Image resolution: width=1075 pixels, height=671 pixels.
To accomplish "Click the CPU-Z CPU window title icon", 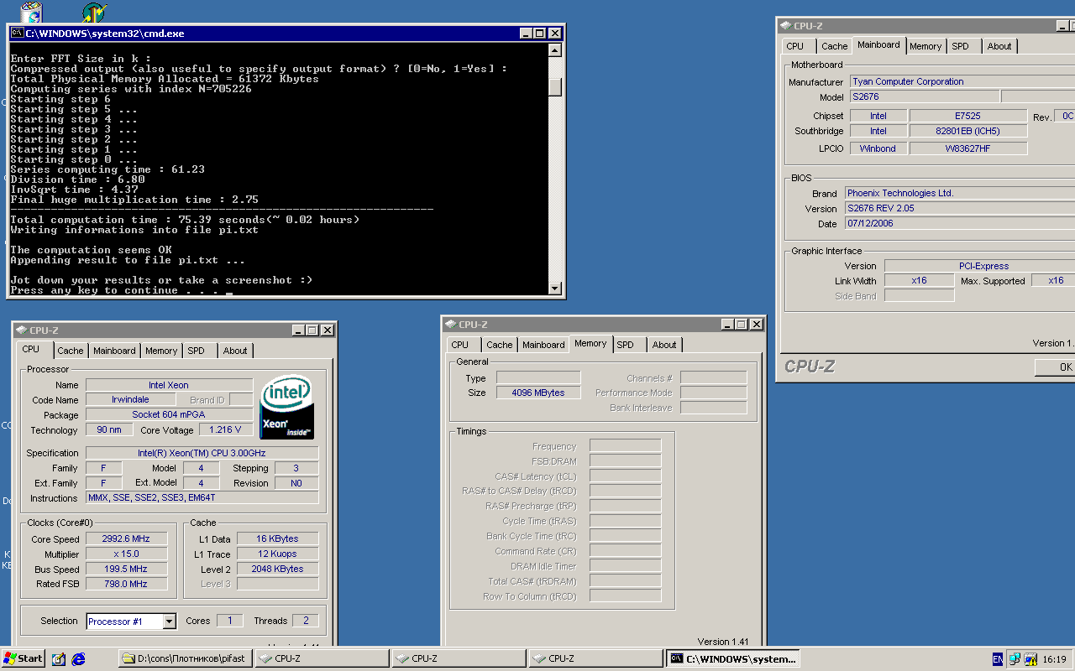I will point(21,330).
